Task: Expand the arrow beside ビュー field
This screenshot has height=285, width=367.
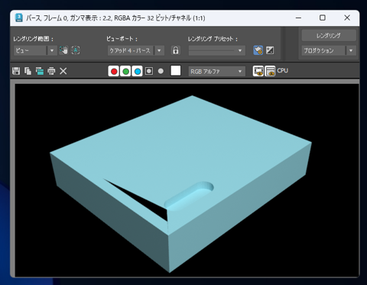Action: point(52,50)
